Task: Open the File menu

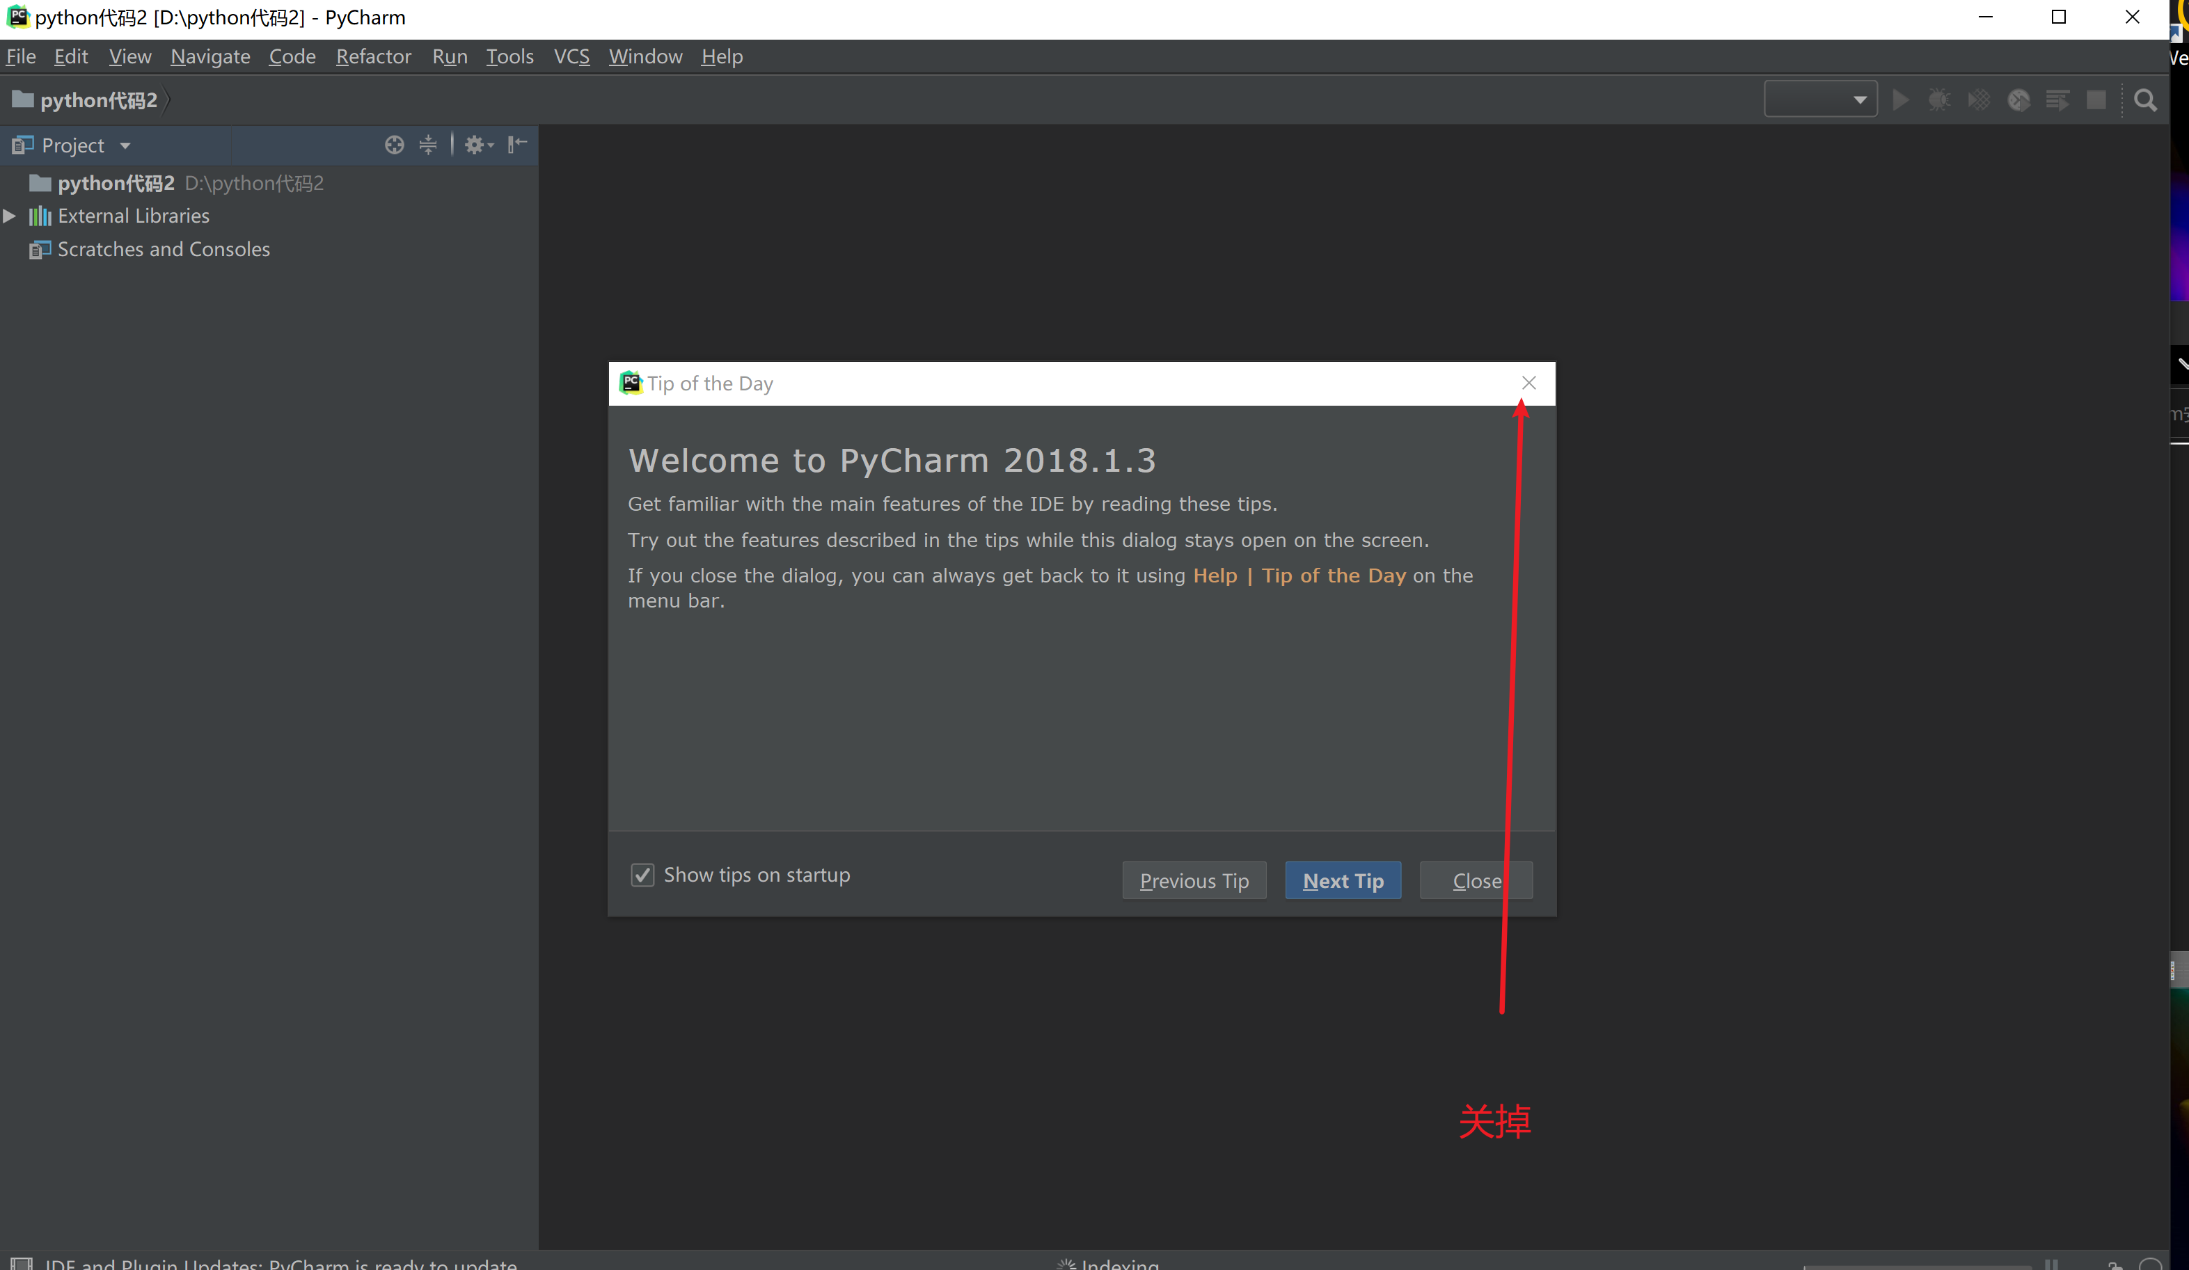Action: [x=21, y=56]
